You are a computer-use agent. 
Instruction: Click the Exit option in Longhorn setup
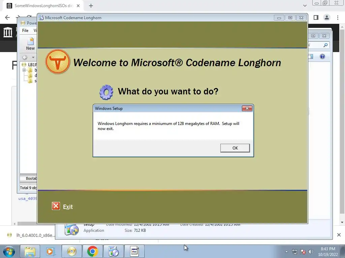pyautogui.click(x=68, y=207)
